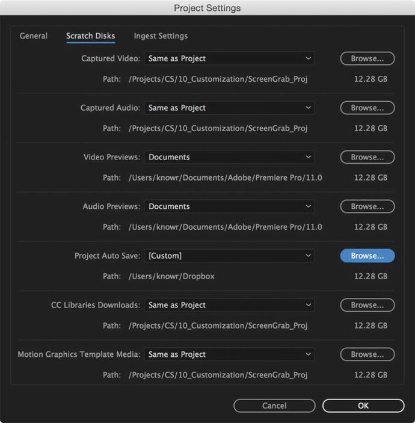Cancel the Project Settings dialog
The image size is (415, 423).
pyautogui.click(x=274, y=406)
